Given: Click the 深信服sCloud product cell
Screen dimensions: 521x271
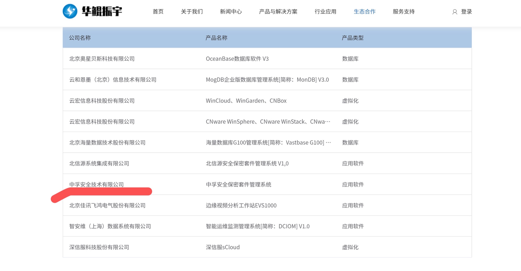Looking at the screenshot, I should pyautogui.click(x=223, y=247).
